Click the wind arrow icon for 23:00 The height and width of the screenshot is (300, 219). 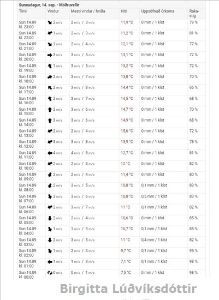[x=50, y=22]
